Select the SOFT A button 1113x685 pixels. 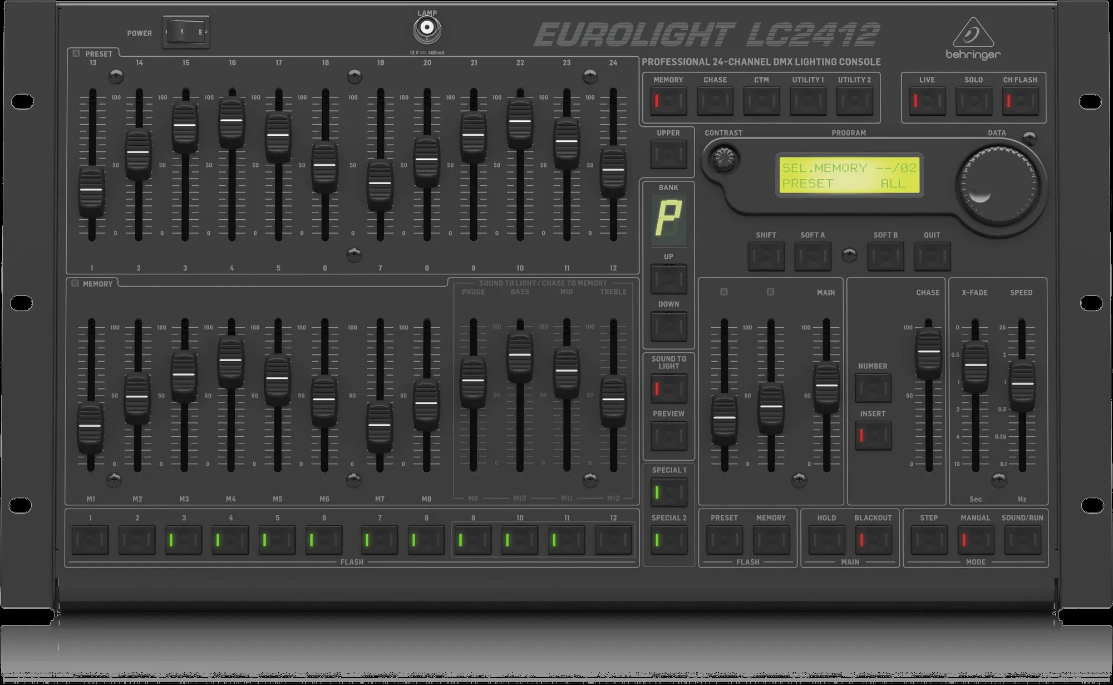click(x=812, y=256)
